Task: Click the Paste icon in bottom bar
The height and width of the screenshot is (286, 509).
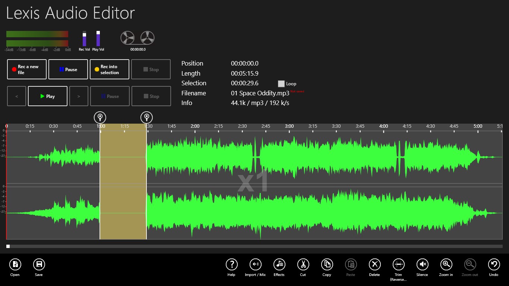Action: [351, 265]
